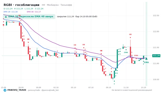Image resolution: width=166 pixels, height=93 pixels.
Task: Click the 110.50 price axis label
Action: 156,79
